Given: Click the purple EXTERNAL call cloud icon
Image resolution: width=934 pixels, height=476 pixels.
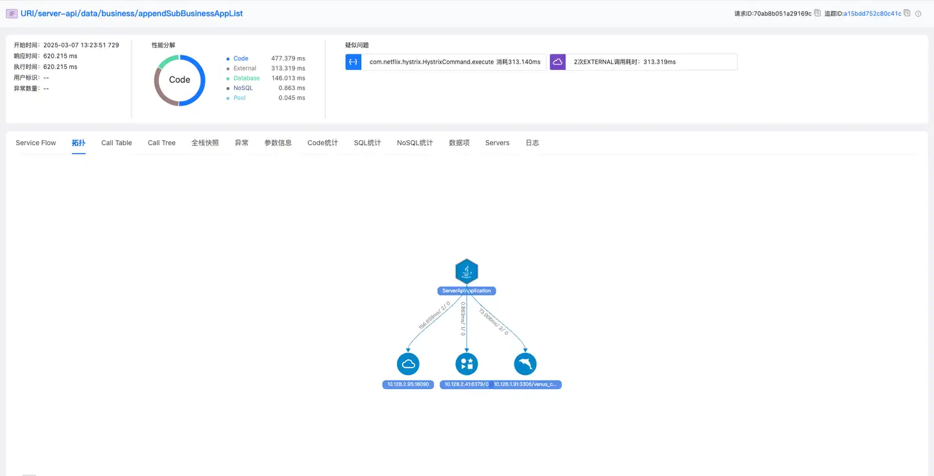Looking at the screenshot, I should point(558,62).
